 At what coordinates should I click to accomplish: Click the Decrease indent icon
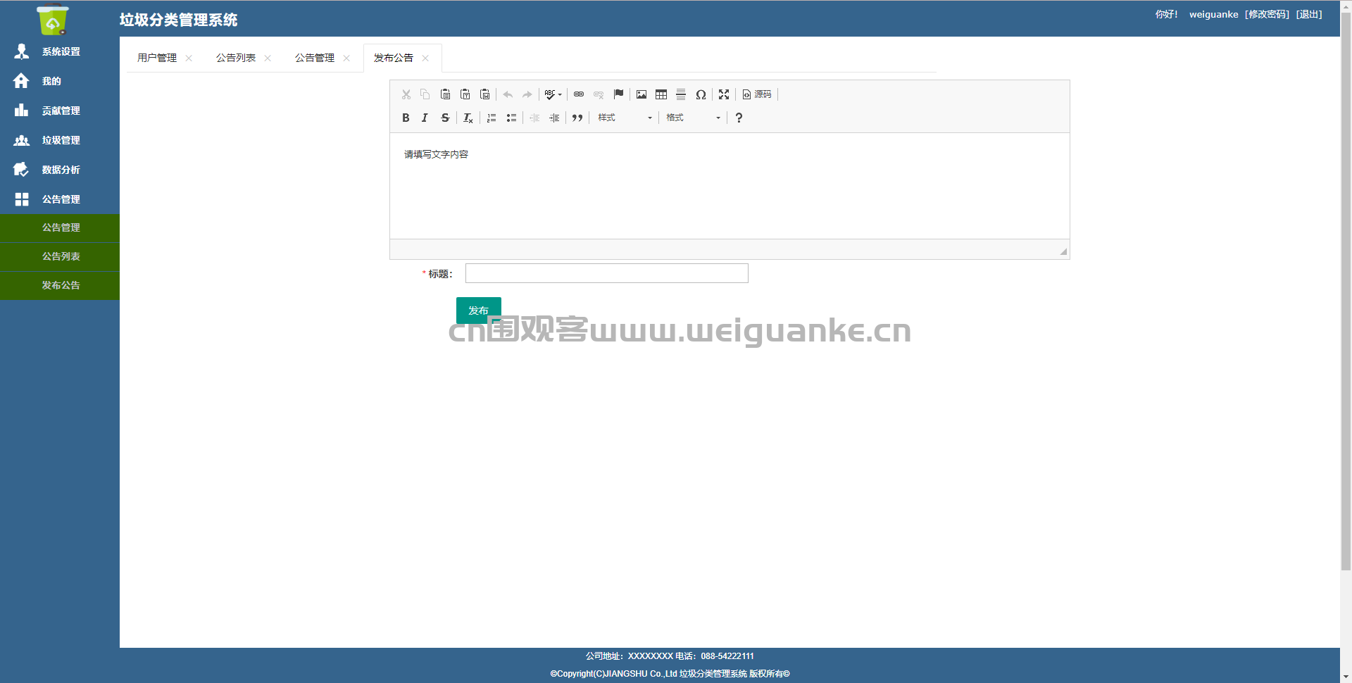point(534,118)
